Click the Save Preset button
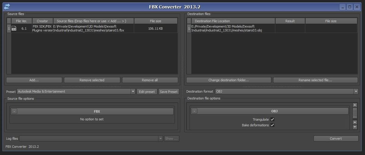The width and height of the screenshot is (365, 155). 169,92
